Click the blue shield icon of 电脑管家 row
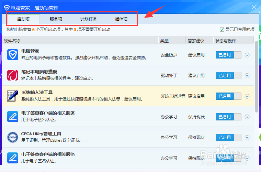Screen dimensions: 261x172 13,55
